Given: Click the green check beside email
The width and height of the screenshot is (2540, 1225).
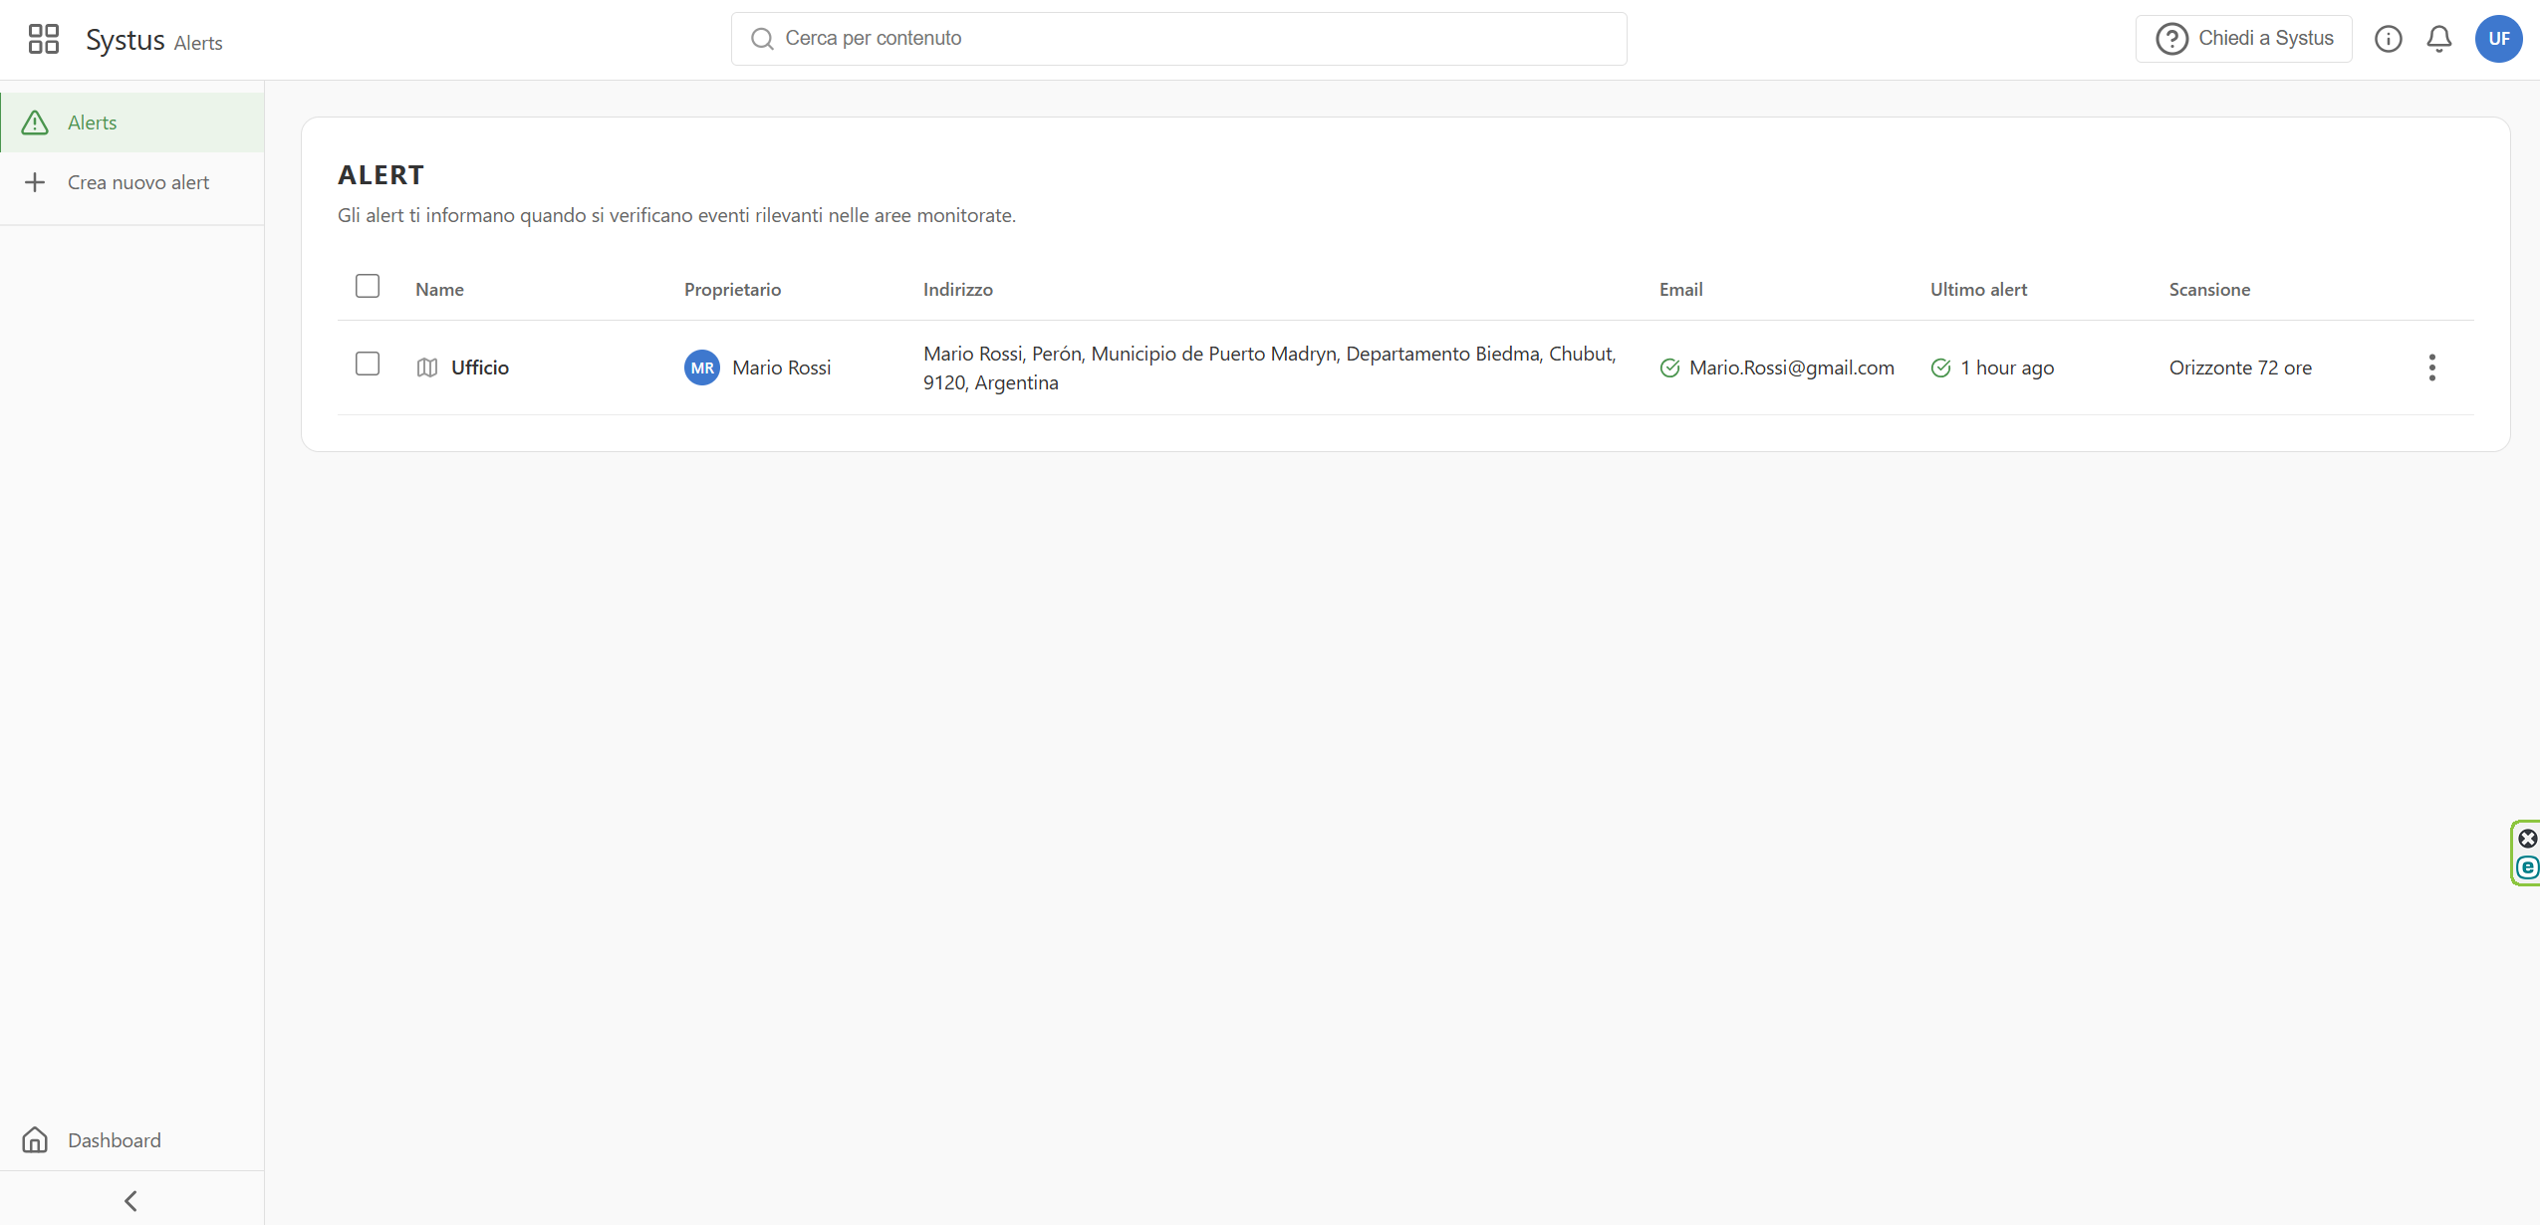Looking at the screenshot, I should pyautogui.click(x=1670, y=367).
